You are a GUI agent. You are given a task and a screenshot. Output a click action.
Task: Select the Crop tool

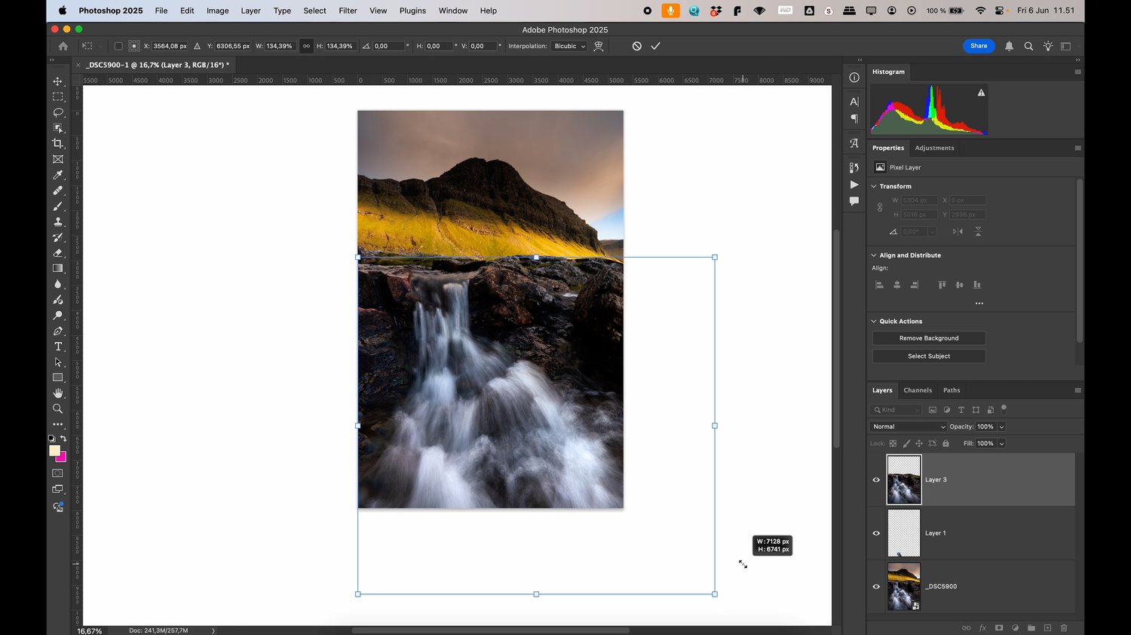pos(58,143)
